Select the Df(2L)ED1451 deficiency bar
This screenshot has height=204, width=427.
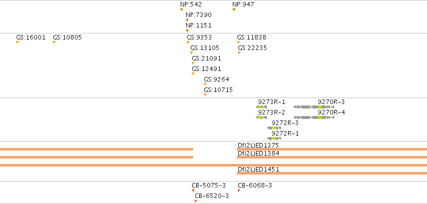332,173
